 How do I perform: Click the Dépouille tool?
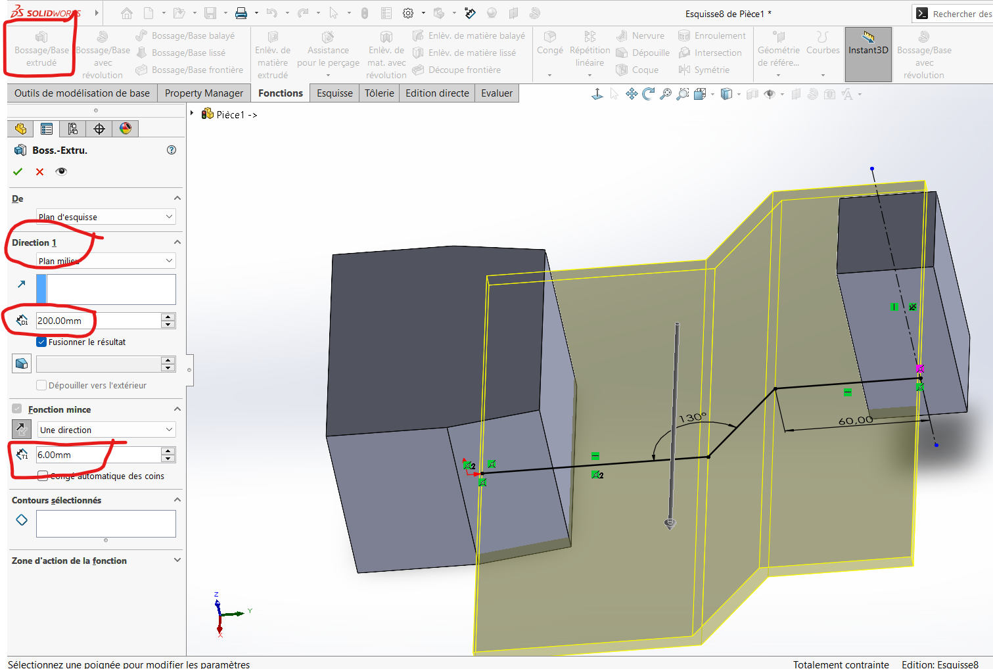click(643, 53)
